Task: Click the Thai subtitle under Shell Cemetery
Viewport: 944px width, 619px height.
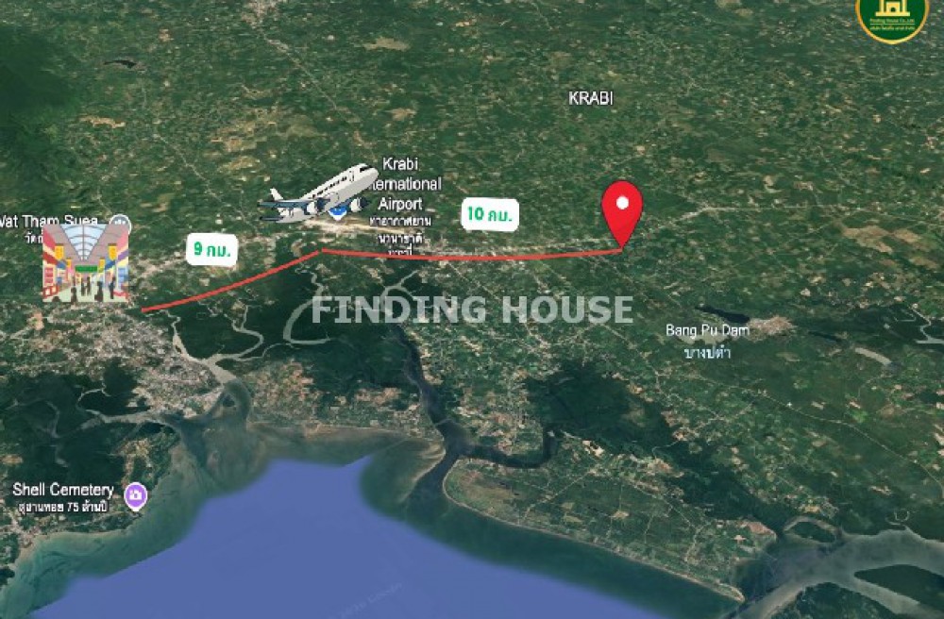Action: pyautogui.click(x=63, y=507)
